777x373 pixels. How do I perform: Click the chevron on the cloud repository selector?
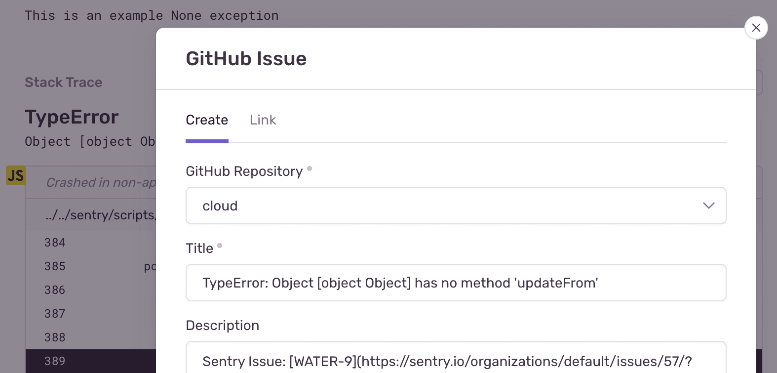tap(708, 206)
